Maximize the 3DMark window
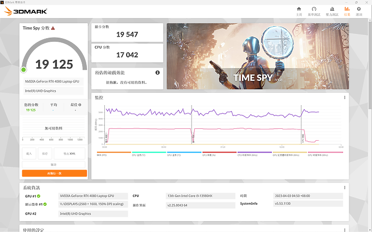 pos(356,2)
